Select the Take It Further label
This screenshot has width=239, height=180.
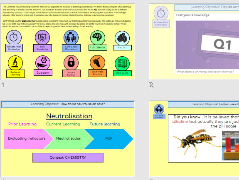click(71, 73)
